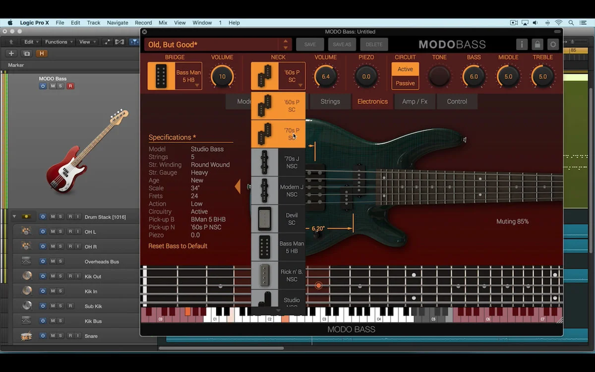Mute the Drum Stack track
Viewport: 595px width, 372px height.
tap(53, 217)
